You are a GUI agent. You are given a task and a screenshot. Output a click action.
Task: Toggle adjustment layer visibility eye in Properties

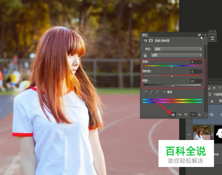193,115
